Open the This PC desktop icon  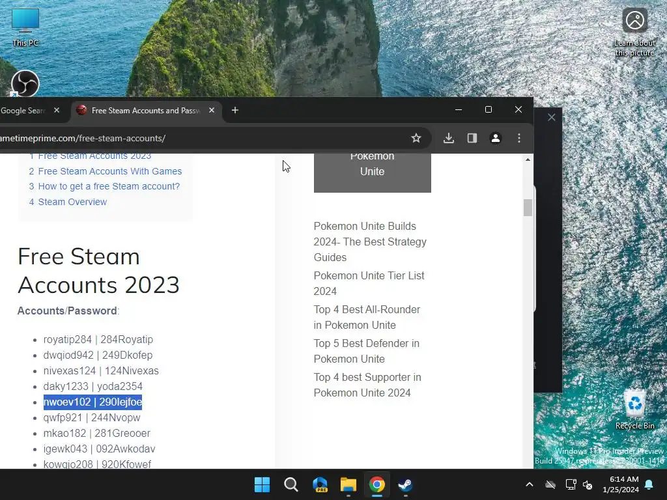pyautogui.click(x=25, y=27)
